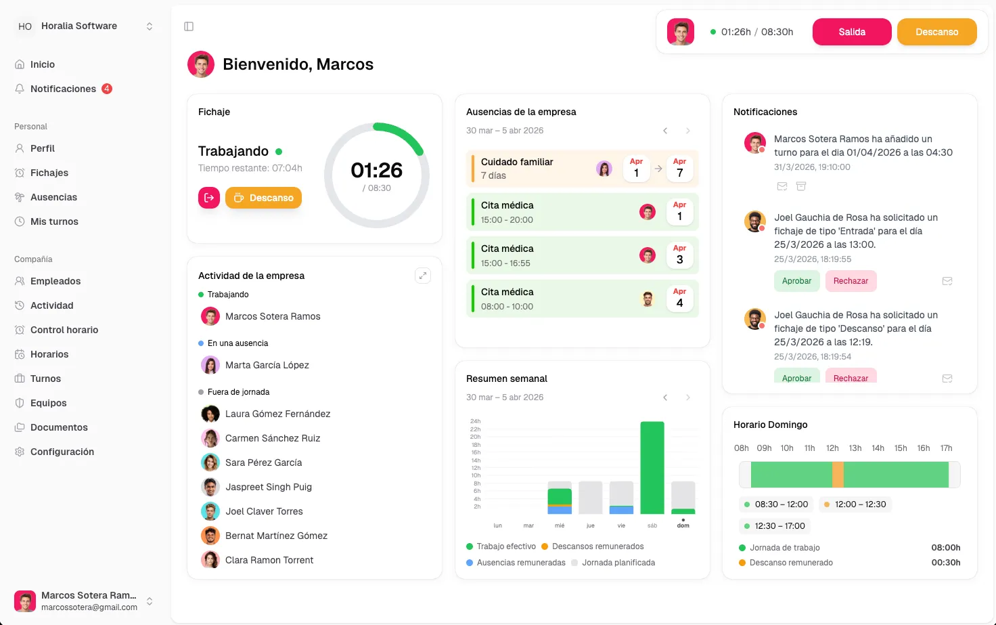Approve Joel Gauchia's 'Entrada' clock-in request
This screenshot has height=625, width=996.
796,281
